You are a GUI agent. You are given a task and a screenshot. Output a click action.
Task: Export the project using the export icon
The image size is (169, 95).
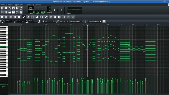[x=17, y=8]
